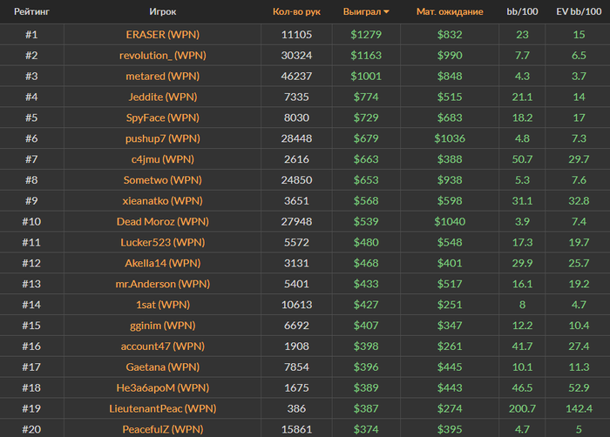Viewport: 610px width, 437px height.
Task: Select hands count 30324
Action: click(296, 55)
